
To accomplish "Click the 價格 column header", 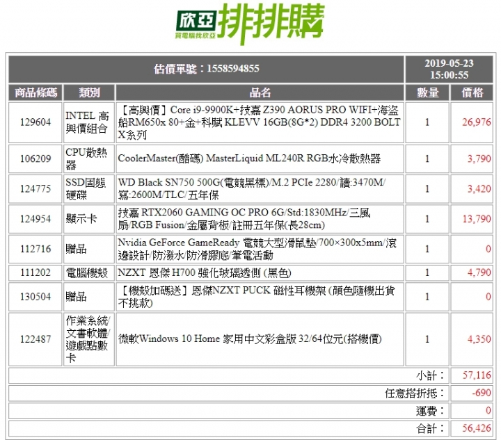I will 472,92.
